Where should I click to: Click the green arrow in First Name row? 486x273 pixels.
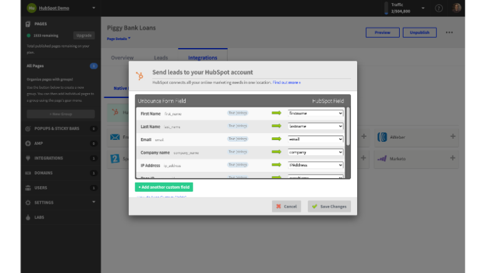(276, 113)
